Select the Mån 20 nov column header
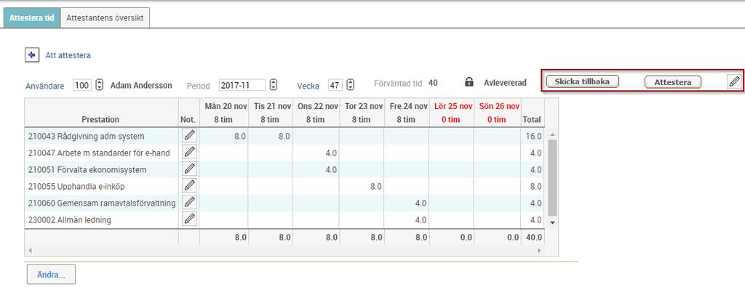745x287 pixels. click(223, 113)
